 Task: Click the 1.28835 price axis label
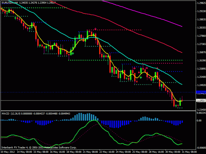click(201, 19)
